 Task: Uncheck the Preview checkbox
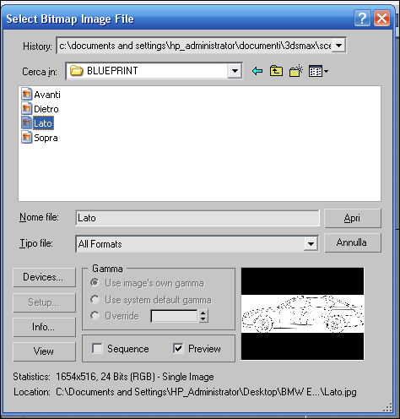[178, 348]
